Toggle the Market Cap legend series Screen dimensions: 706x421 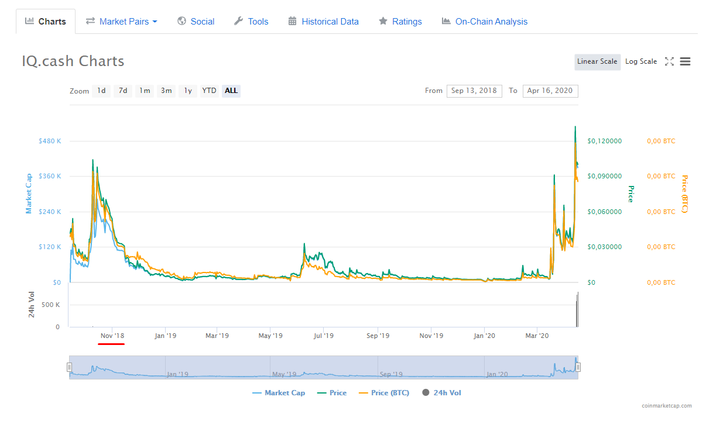pos(279,393)
